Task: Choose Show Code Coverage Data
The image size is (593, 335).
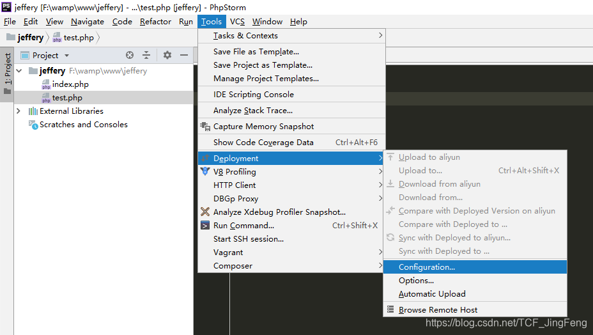Action: click(291, 143)
